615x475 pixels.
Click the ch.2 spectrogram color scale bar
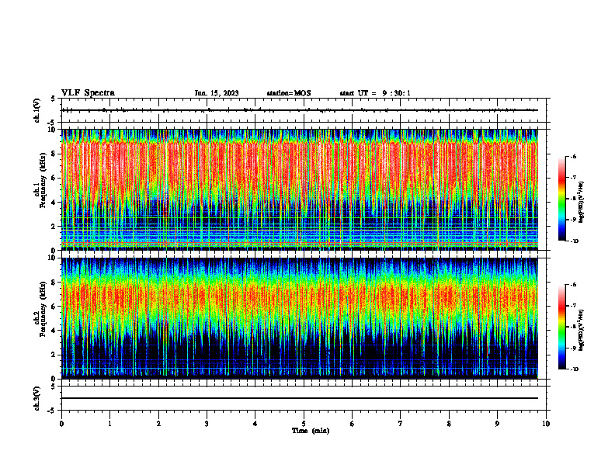(561, 327)
